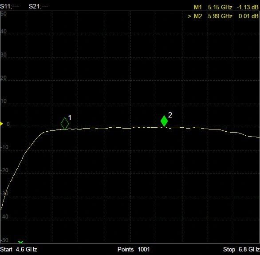The image size is (260, 255).
Task: Click the 20 dB scale label
Action: click(x=4, y=78)
